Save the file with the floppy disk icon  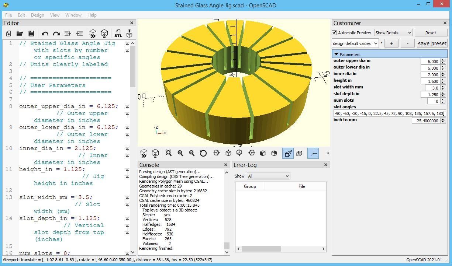tap(31, 34)
